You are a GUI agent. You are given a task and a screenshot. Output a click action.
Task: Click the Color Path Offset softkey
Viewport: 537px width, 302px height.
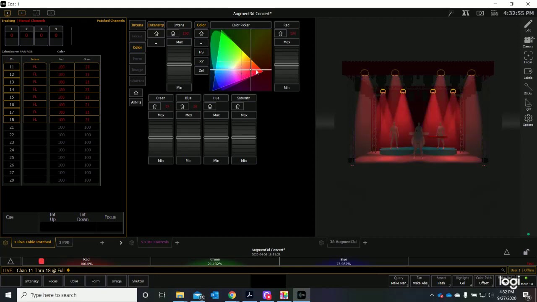click(x=483, y=281)
